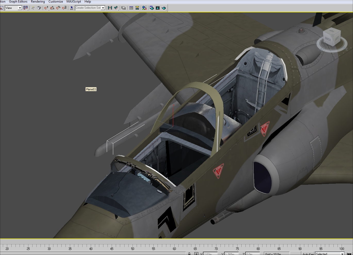
Task: Open the Curve Editor toolbar icon
Action: (131, 8)
